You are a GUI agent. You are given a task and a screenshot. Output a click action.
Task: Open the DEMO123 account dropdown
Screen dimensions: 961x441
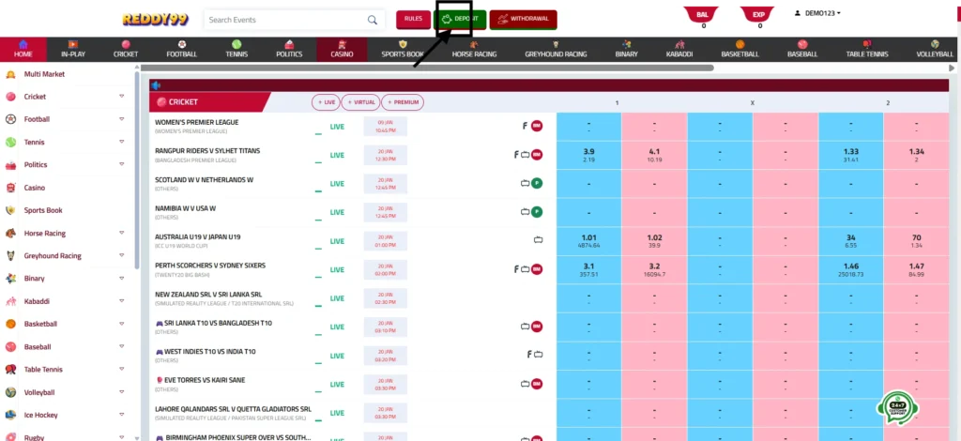(817, 13)
